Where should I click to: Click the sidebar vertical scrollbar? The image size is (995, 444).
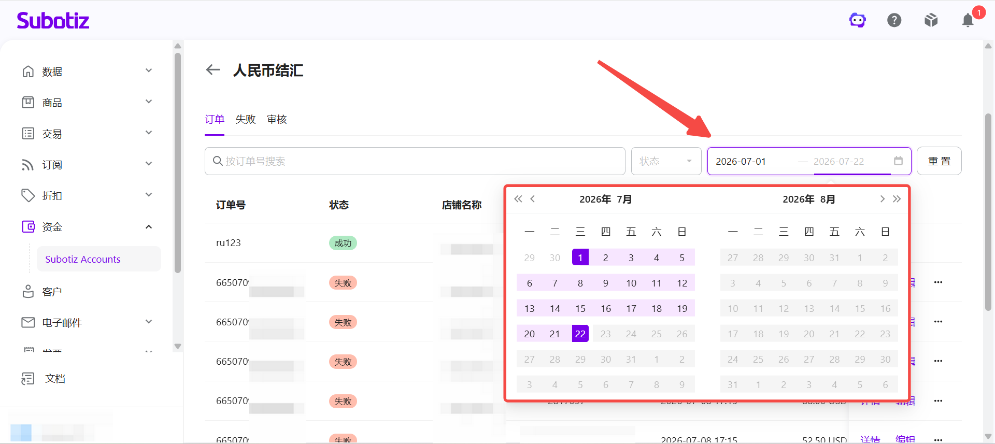tap(178, 163)
